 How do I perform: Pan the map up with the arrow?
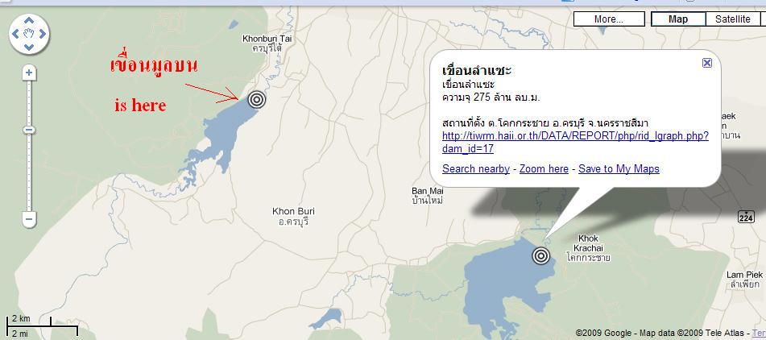(x=29, y=21)
